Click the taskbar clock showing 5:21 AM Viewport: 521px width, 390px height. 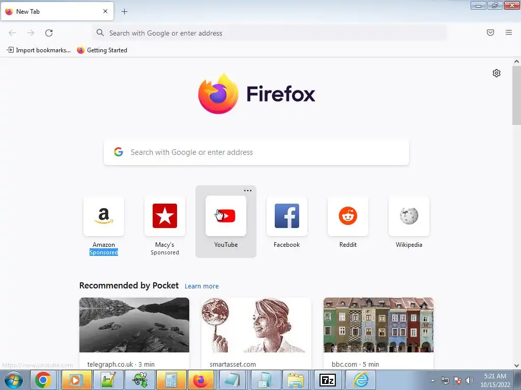click(495, 380)
